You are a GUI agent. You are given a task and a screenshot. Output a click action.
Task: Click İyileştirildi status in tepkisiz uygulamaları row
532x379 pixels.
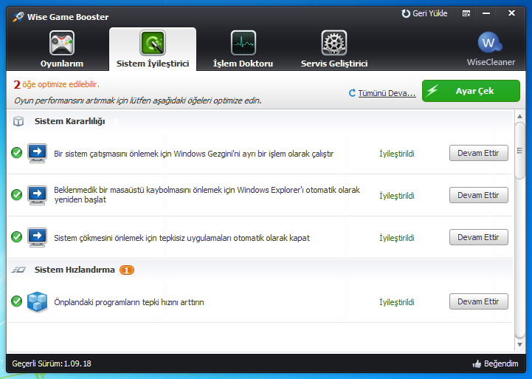coord(397,238)
